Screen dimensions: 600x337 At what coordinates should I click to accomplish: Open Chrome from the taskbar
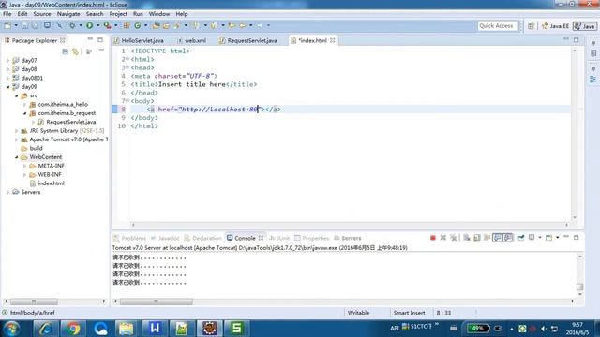point(73,329)
